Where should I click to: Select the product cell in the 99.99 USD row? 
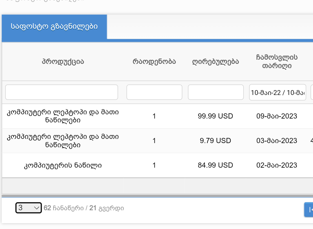pyautogui.click(x=63, y=116)
